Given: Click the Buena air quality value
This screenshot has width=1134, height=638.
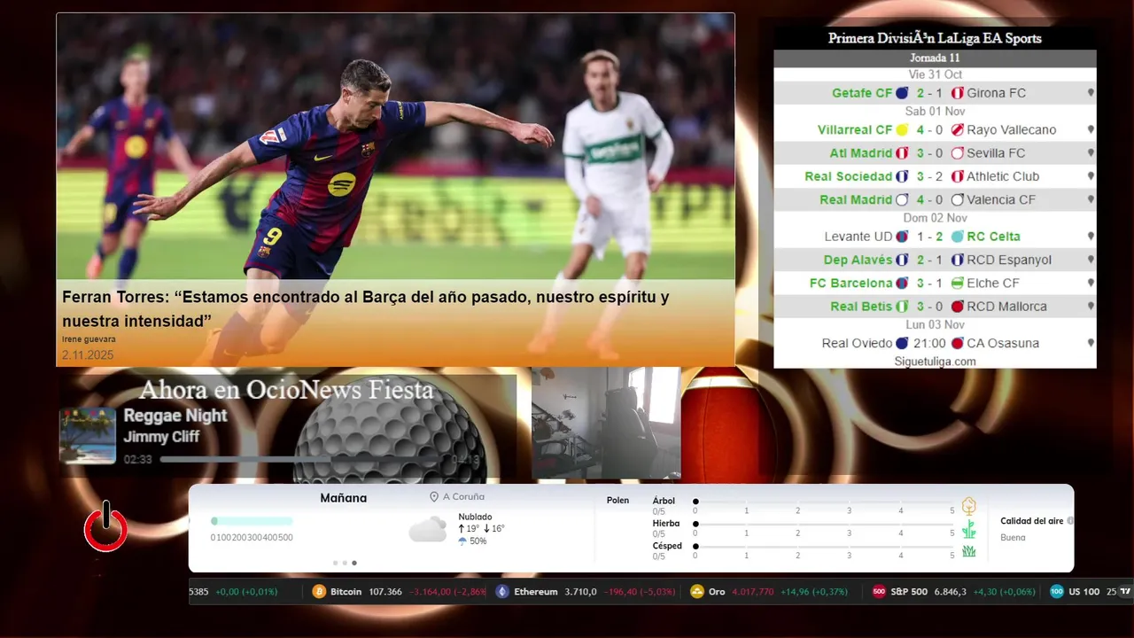Looking at the screenshot, I should [x=1013, y=537].
